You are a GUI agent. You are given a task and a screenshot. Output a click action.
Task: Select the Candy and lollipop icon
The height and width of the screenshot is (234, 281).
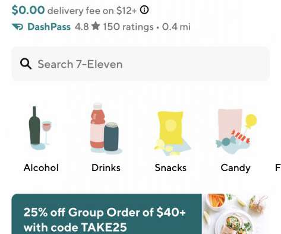pos(236,131)
